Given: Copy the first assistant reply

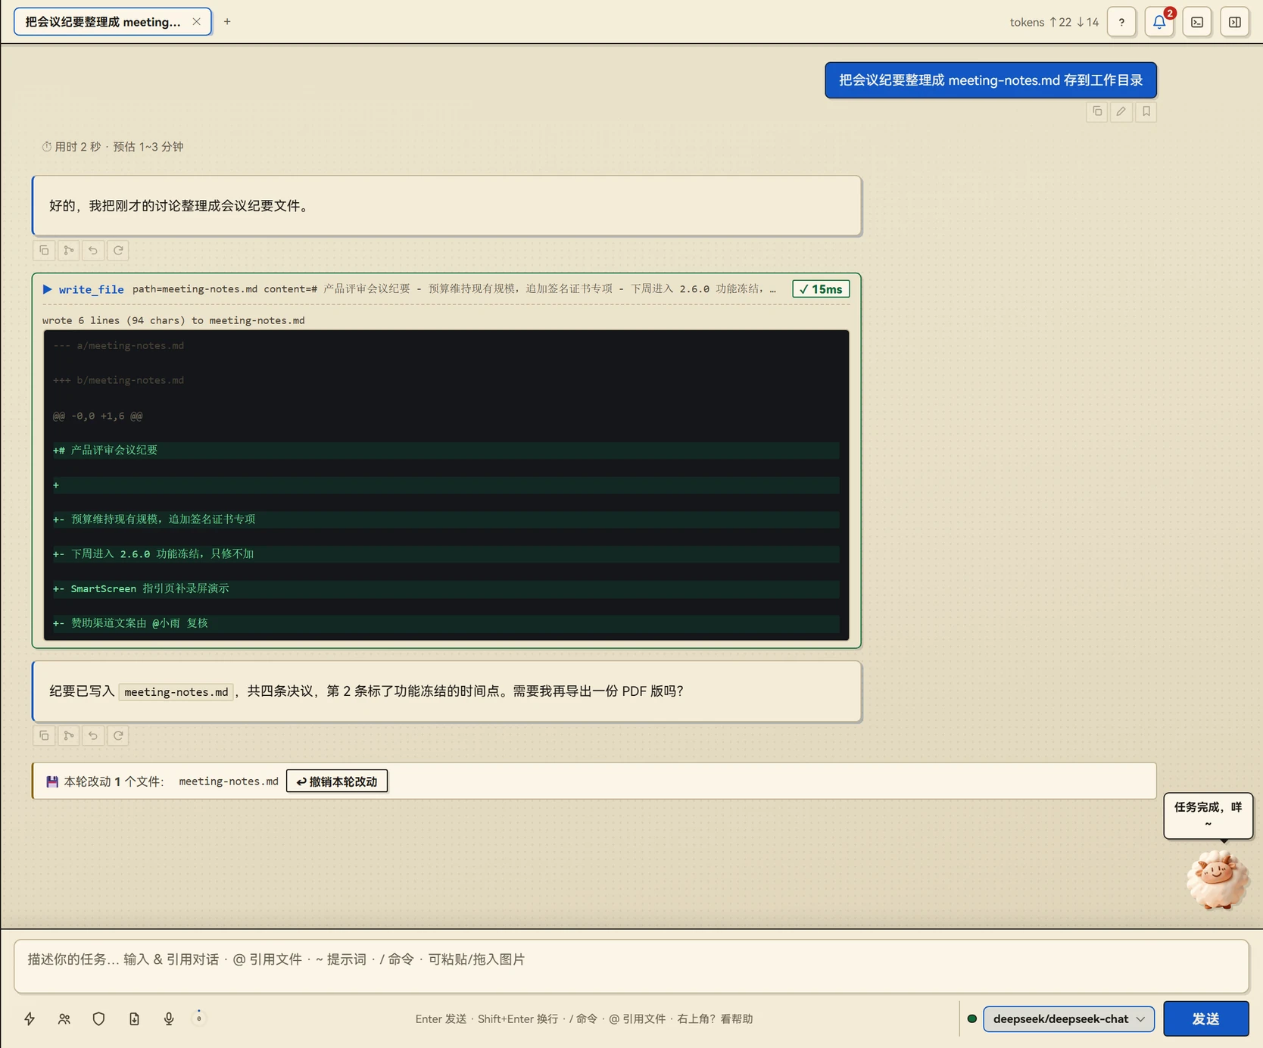Looking at the screenshot, I should (x=44, y=251).
